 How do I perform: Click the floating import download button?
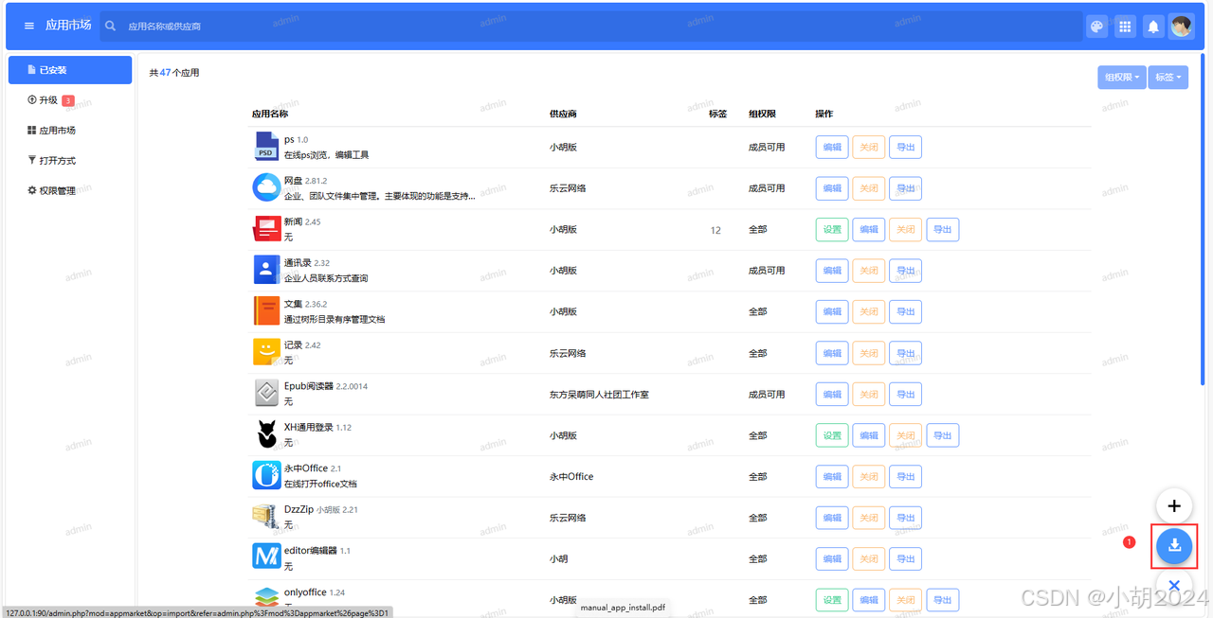tap(1174, 546)
